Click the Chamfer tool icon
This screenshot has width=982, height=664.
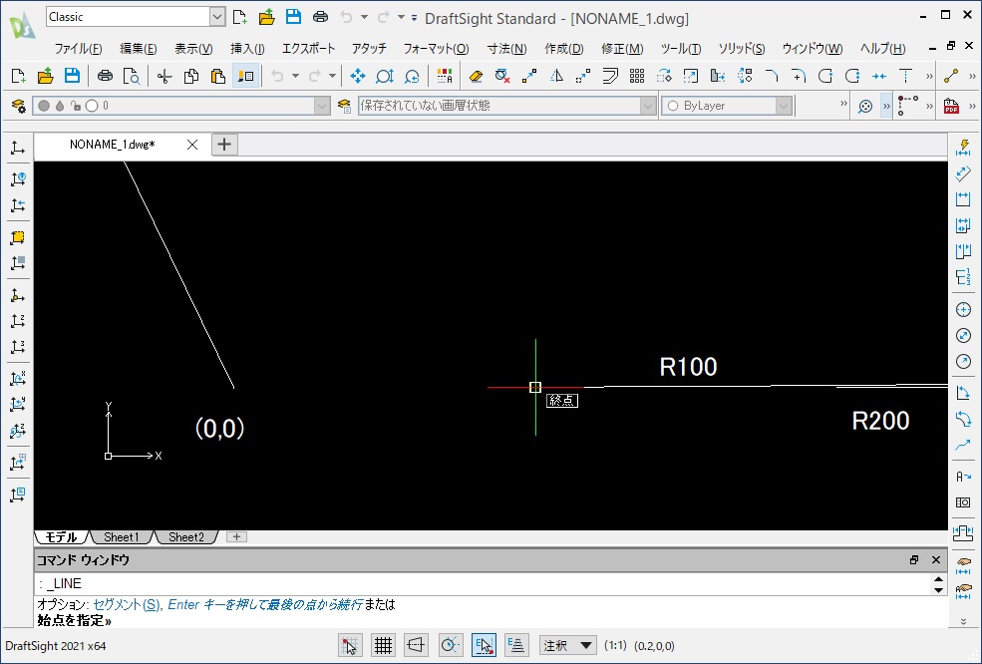[772, 77]
